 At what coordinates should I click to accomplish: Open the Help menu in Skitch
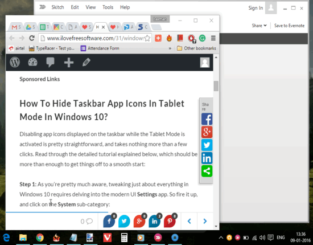(125, 7)
